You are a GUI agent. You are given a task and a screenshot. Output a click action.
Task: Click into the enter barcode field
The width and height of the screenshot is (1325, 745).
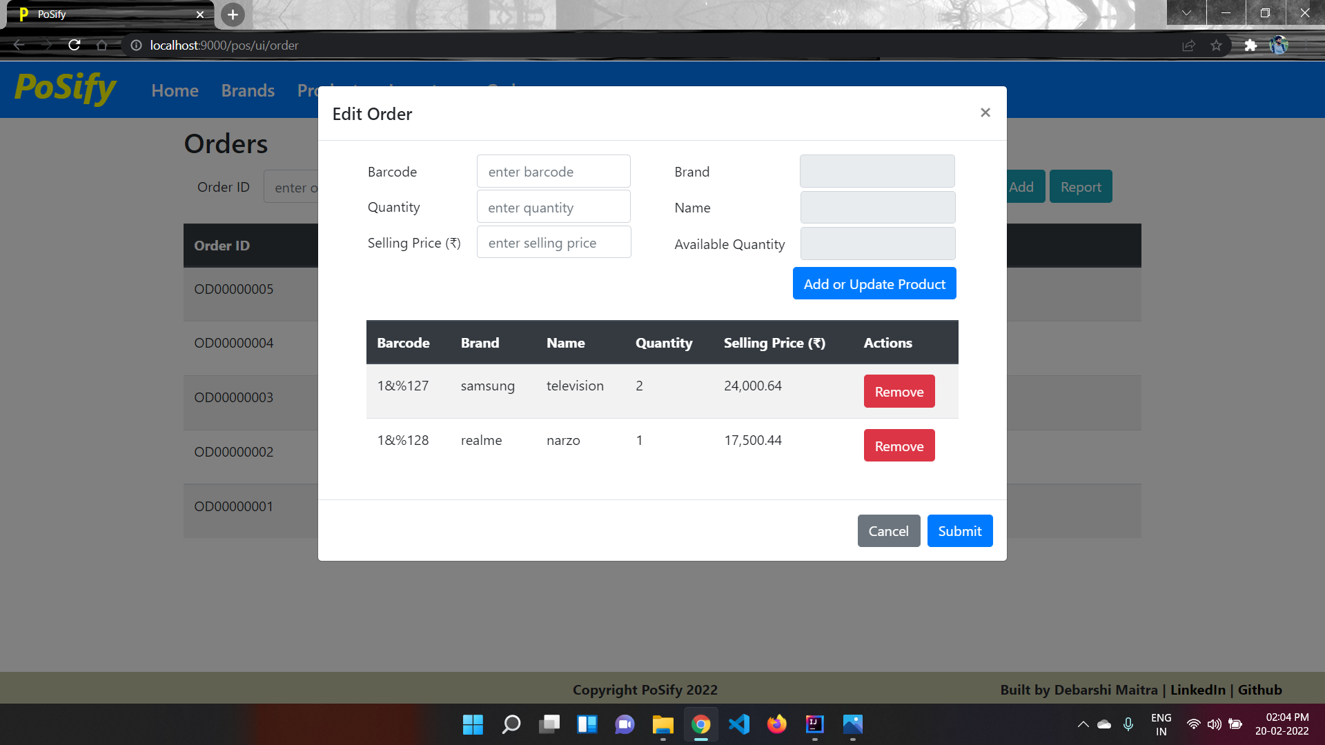553,172
